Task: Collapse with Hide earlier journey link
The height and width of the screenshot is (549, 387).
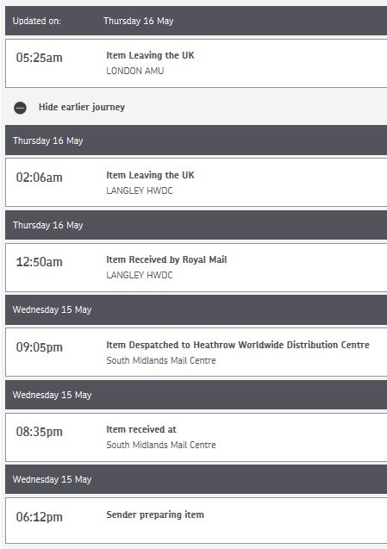Action: (x=82, y=107)
